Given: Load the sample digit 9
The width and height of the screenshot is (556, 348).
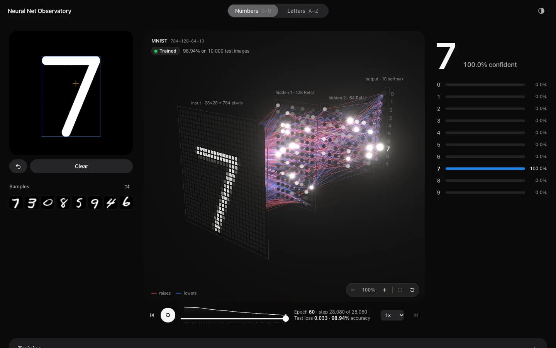Looking at the screenshot, I should [x=95, y=203].
